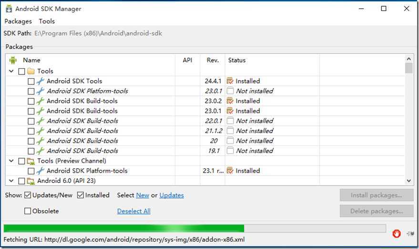419x249 pixels.
Task: Click the Name column header
Action: (x=31, y=60)
